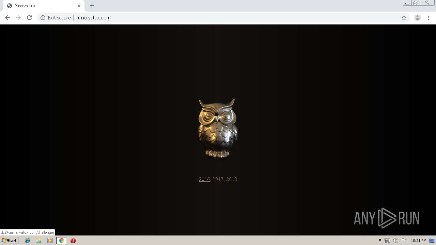This screenshot has width=436, height=245.
Task: Restore down the Chrome window
Action: coord(416,3)
